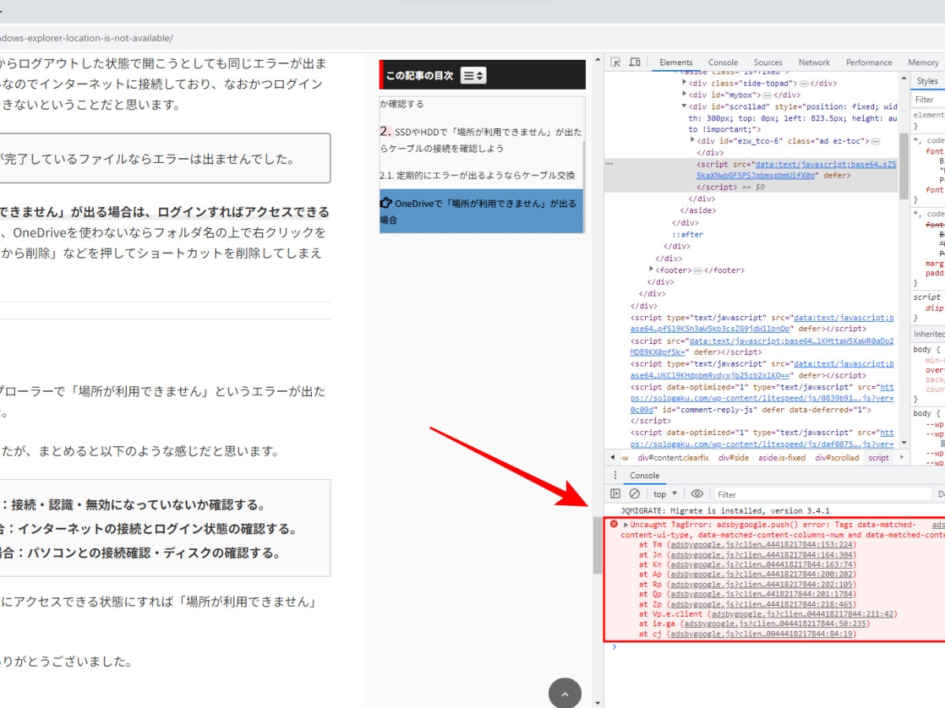945x708 pixels.
Task: Collapse the div id scrollad node
Action: (x=684, y=106)
